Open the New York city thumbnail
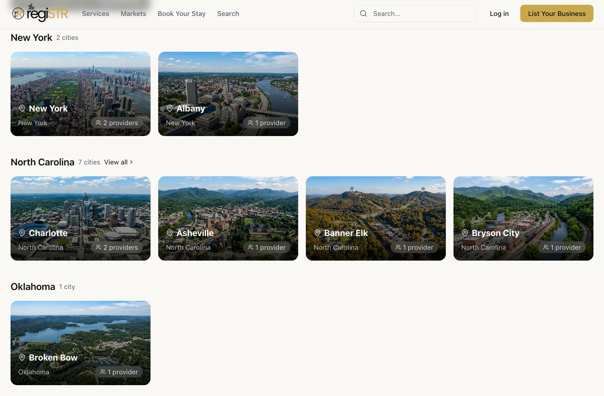 click(x=81, y=94)
